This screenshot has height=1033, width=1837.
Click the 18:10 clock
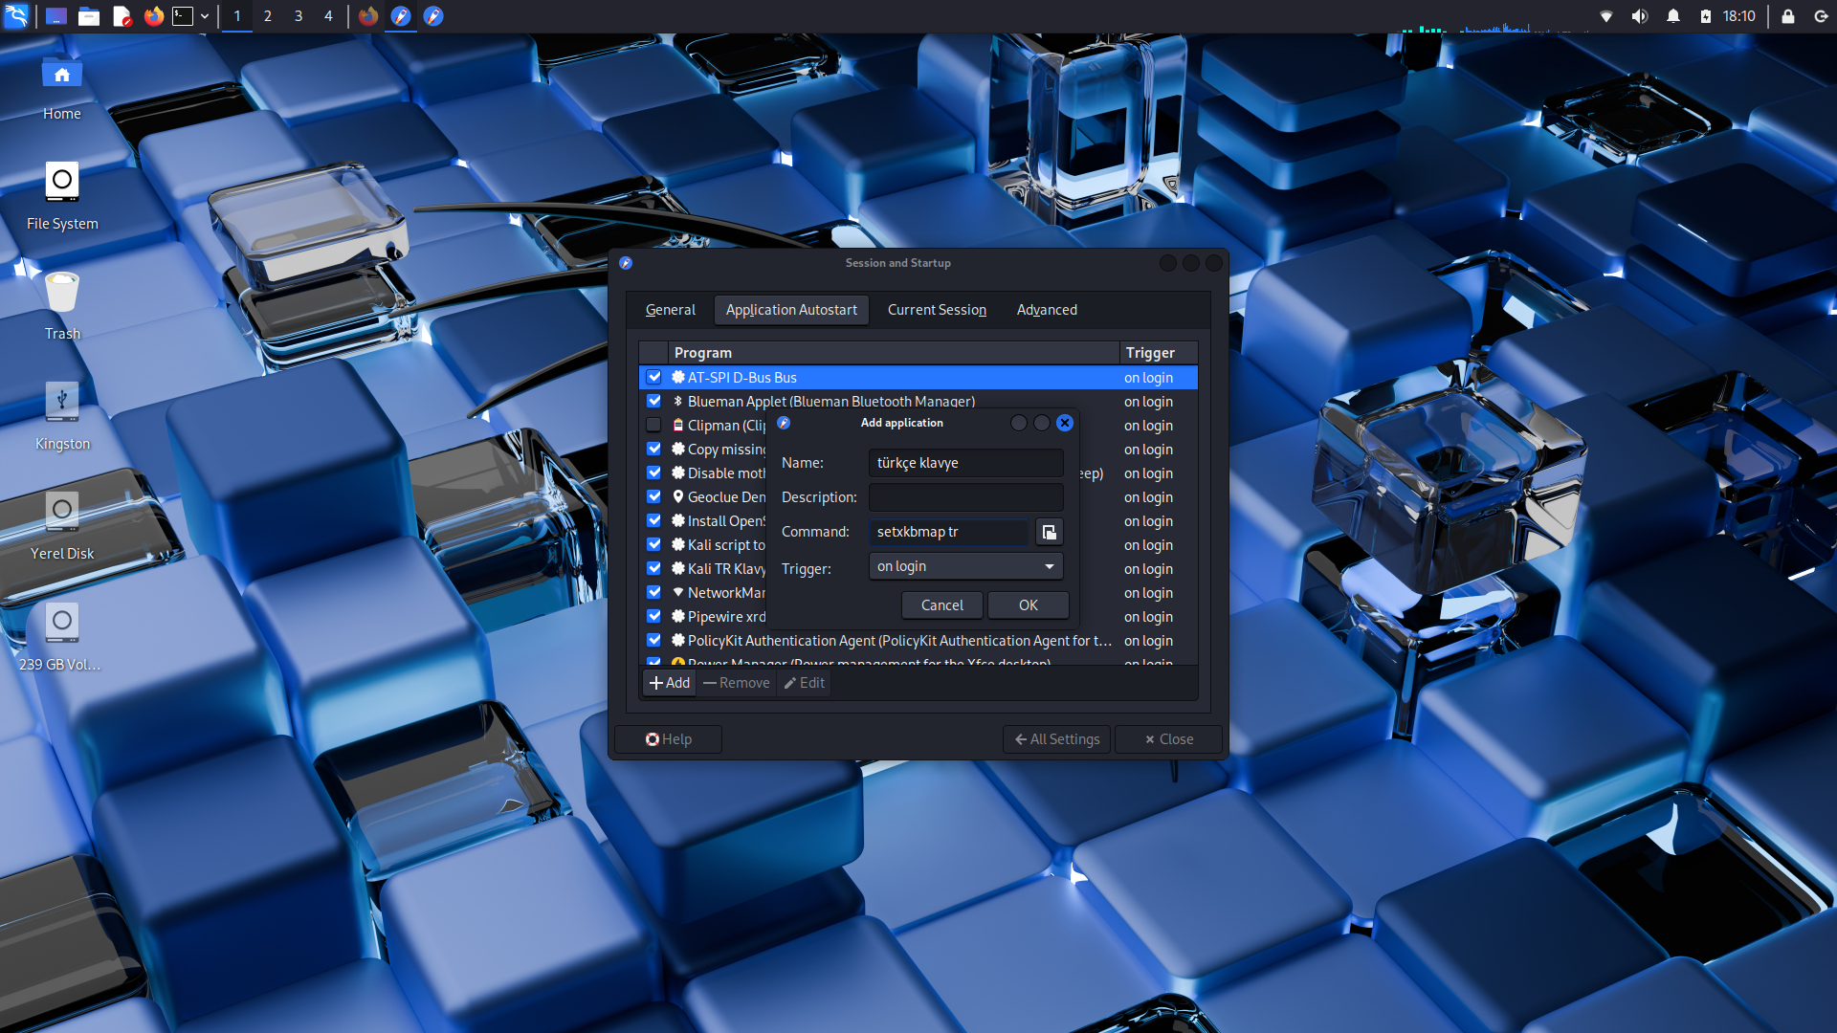(x=1739, y=16)
